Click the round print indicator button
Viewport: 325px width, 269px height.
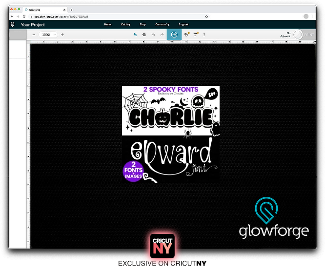point(298,35)
